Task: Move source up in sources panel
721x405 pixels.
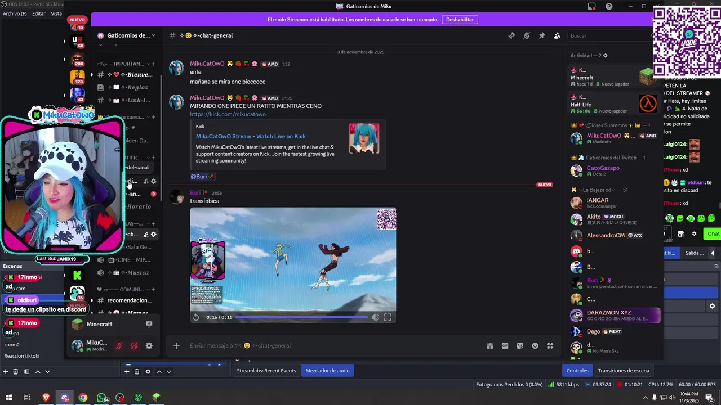Action: tap(159, 371)
